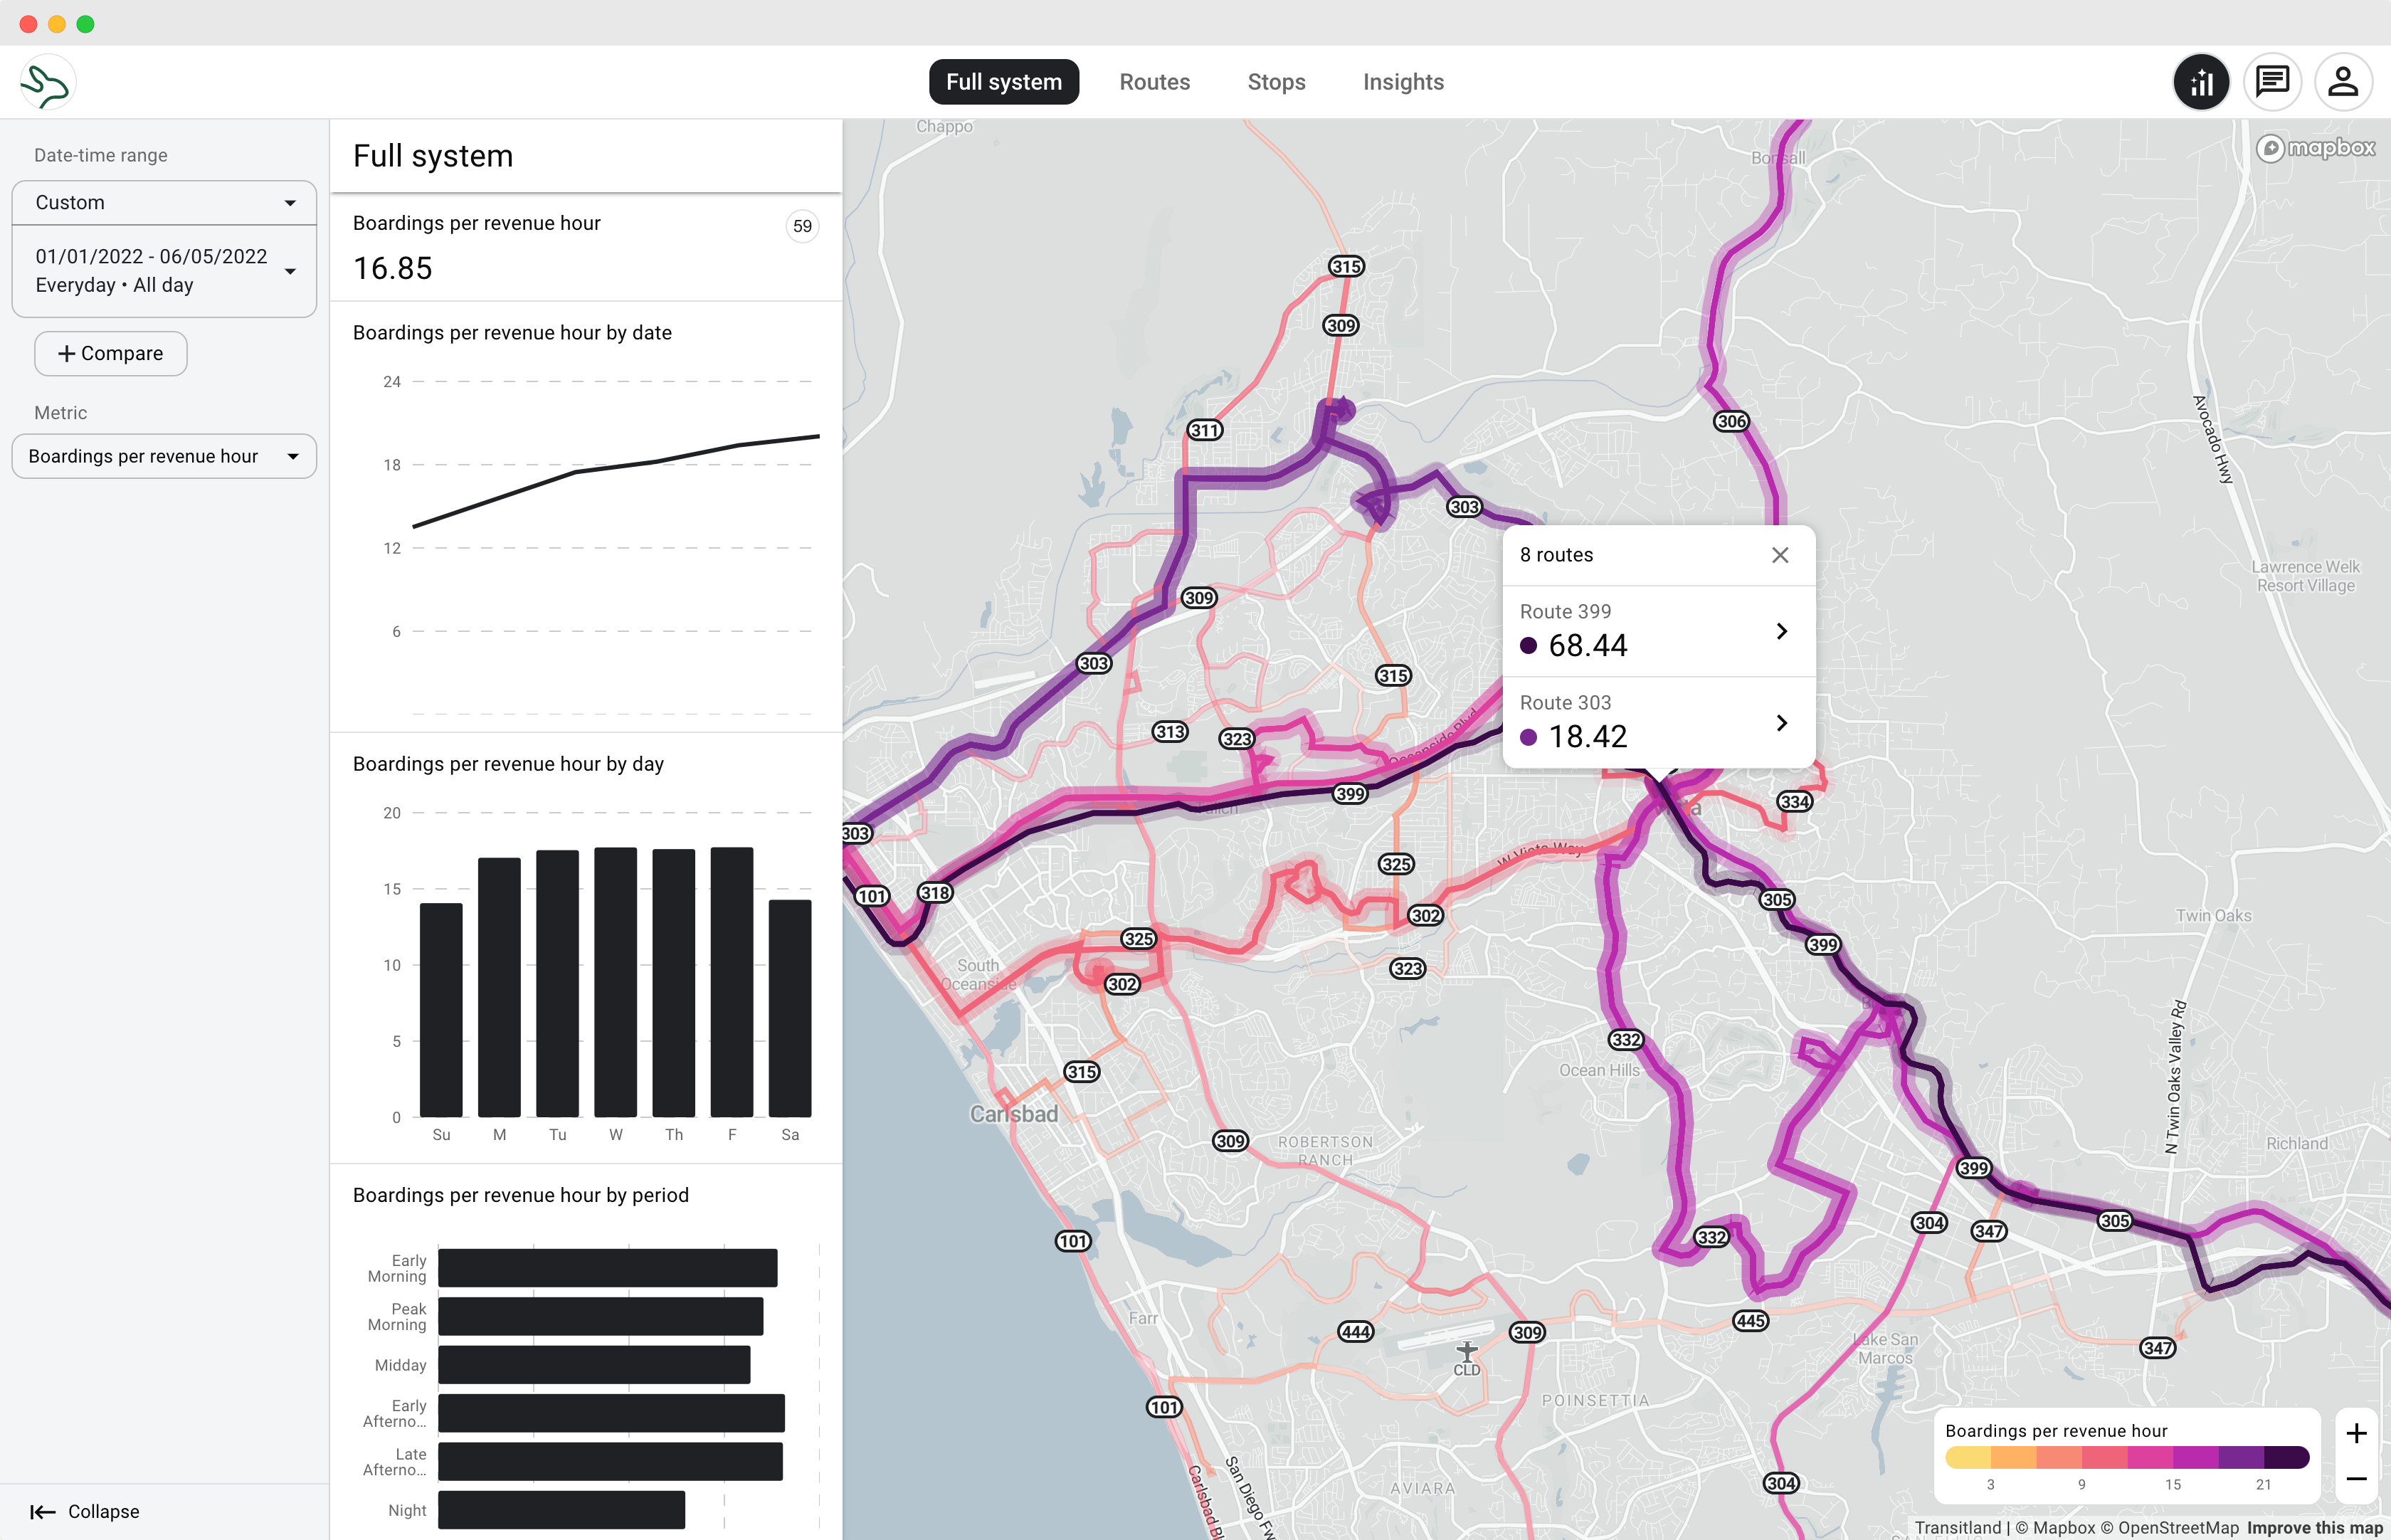Open the Boardings per revenue hour metric dropdown

[164, 457]
